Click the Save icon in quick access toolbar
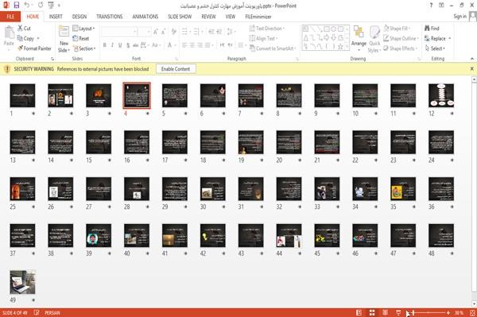Image resolution: width=477 pixels, height=317 pixels. [17, 6]
